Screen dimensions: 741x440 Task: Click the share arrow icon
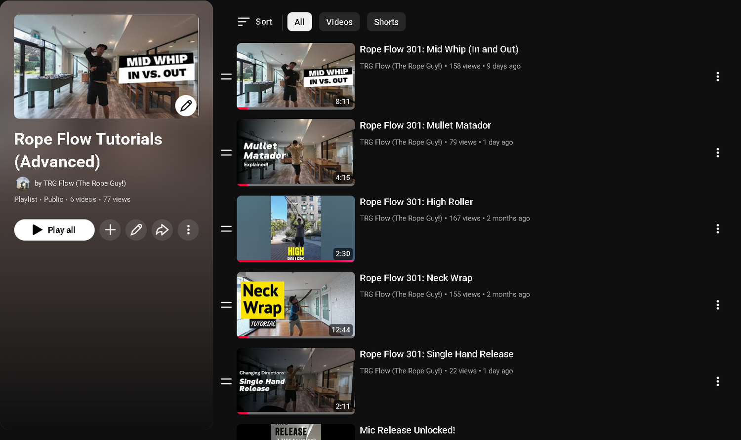coord(162,230)
